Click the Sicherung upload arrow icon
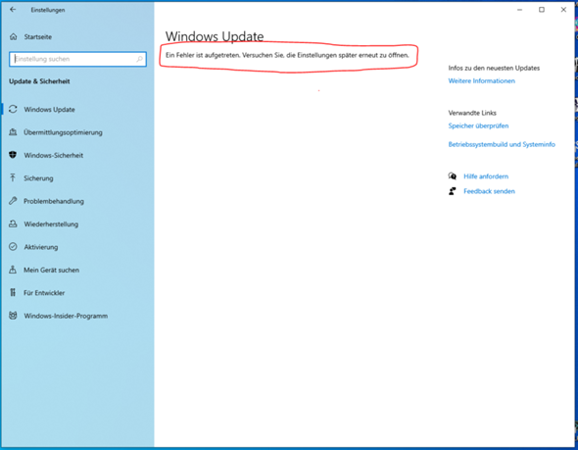 coord(13,177)
